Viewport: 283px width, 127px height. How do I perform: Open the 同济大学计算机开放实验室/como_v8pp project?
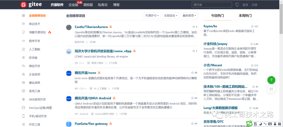click(x=103, y=51)
